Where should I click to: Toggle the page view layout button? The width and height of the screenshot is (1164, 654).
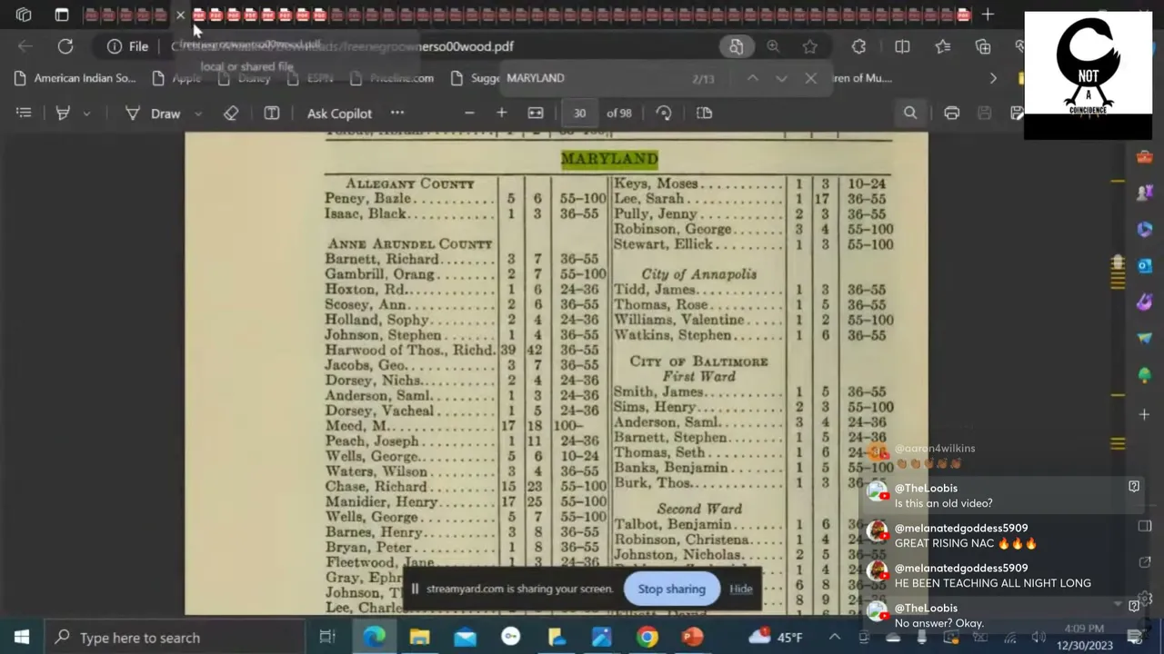coord(704,113)
